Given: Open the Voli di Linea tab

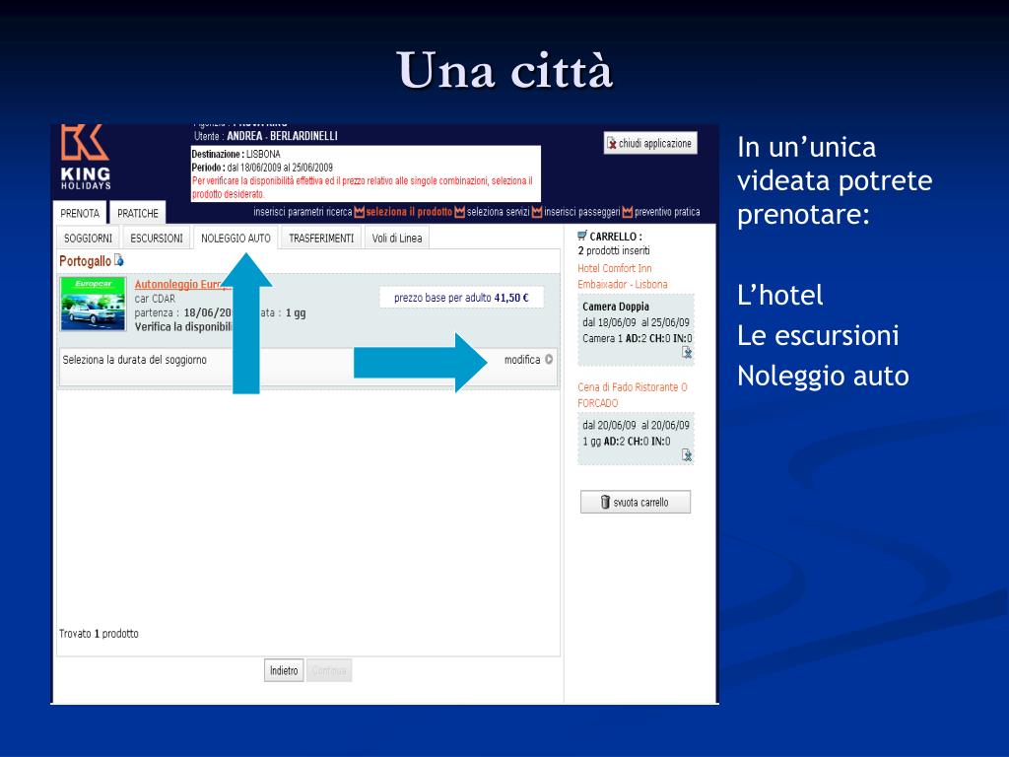Looking at the screenshot, I should click(x=397, y=239).
